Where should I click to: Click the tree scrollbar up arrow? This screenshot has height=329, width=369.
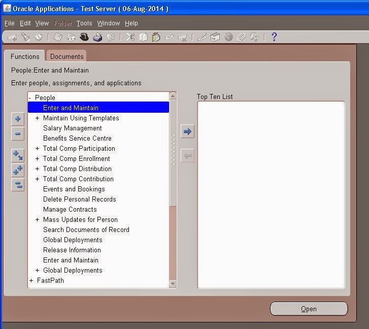click(x=173, y=95)
